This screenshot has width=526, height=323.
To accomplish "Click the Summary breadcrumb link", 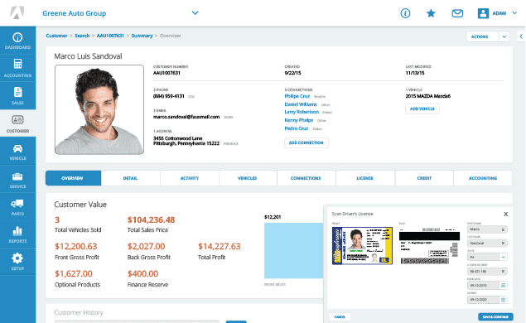I will click(x=142, y=36).
